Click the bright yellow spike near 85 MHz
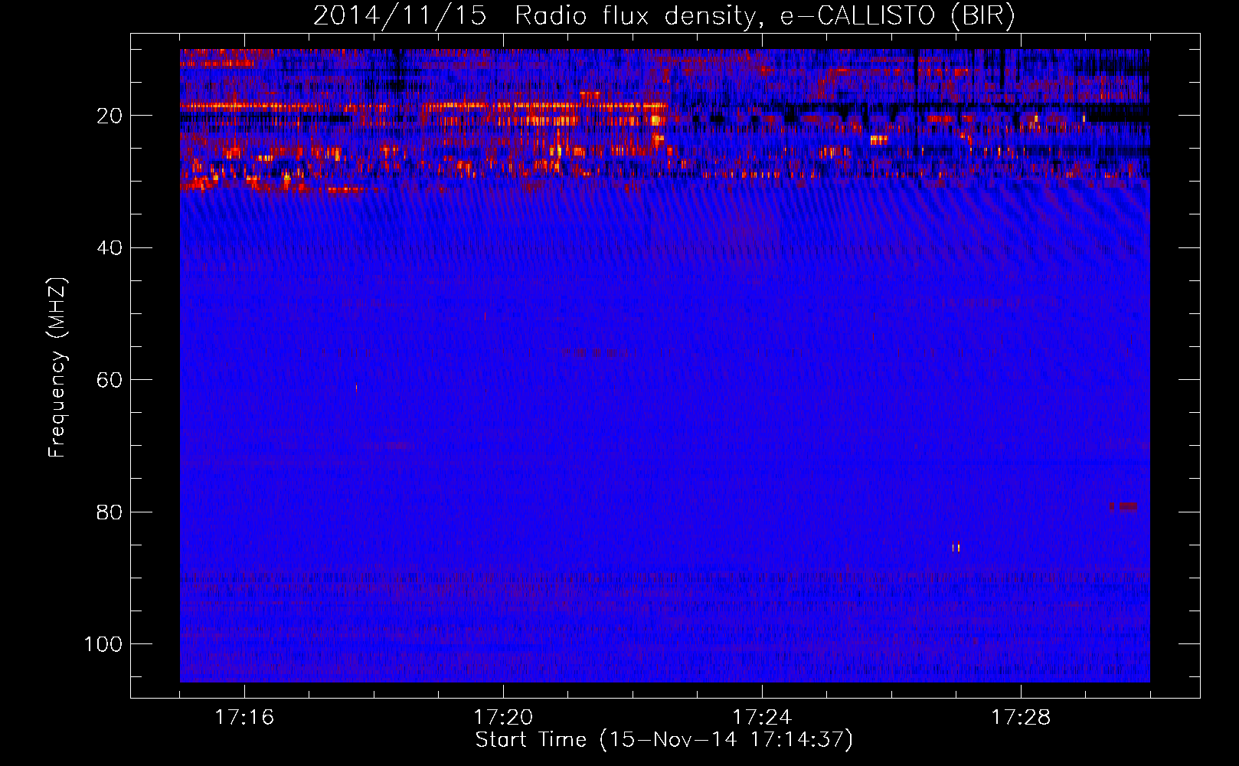Viewport: 1239px width, 766px height. (x=956, y=547)
